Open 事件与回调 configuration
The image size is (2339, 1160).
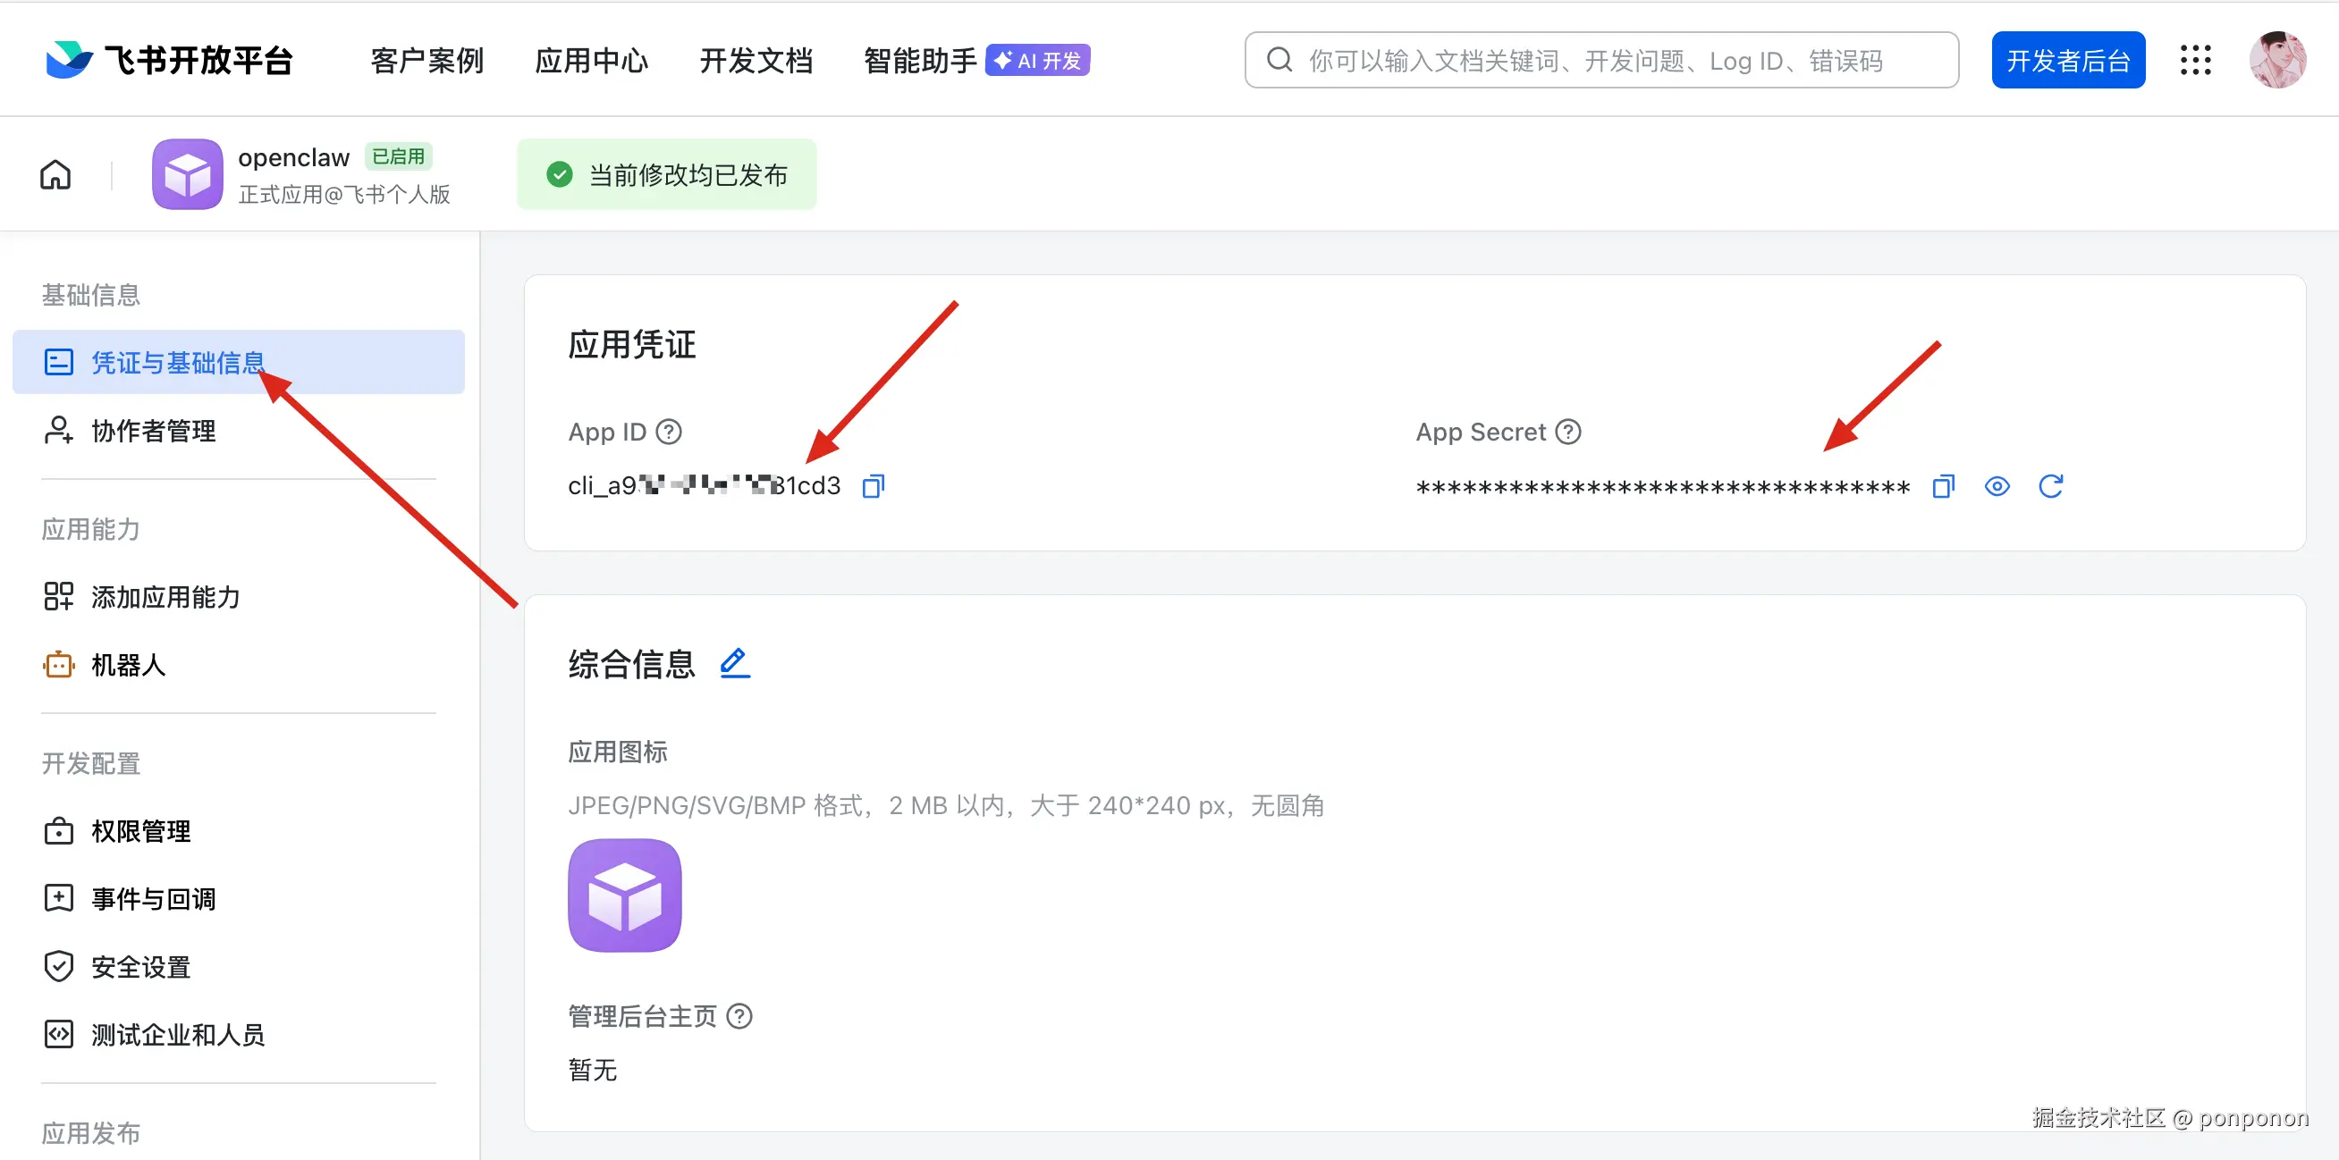pos(153,898)
